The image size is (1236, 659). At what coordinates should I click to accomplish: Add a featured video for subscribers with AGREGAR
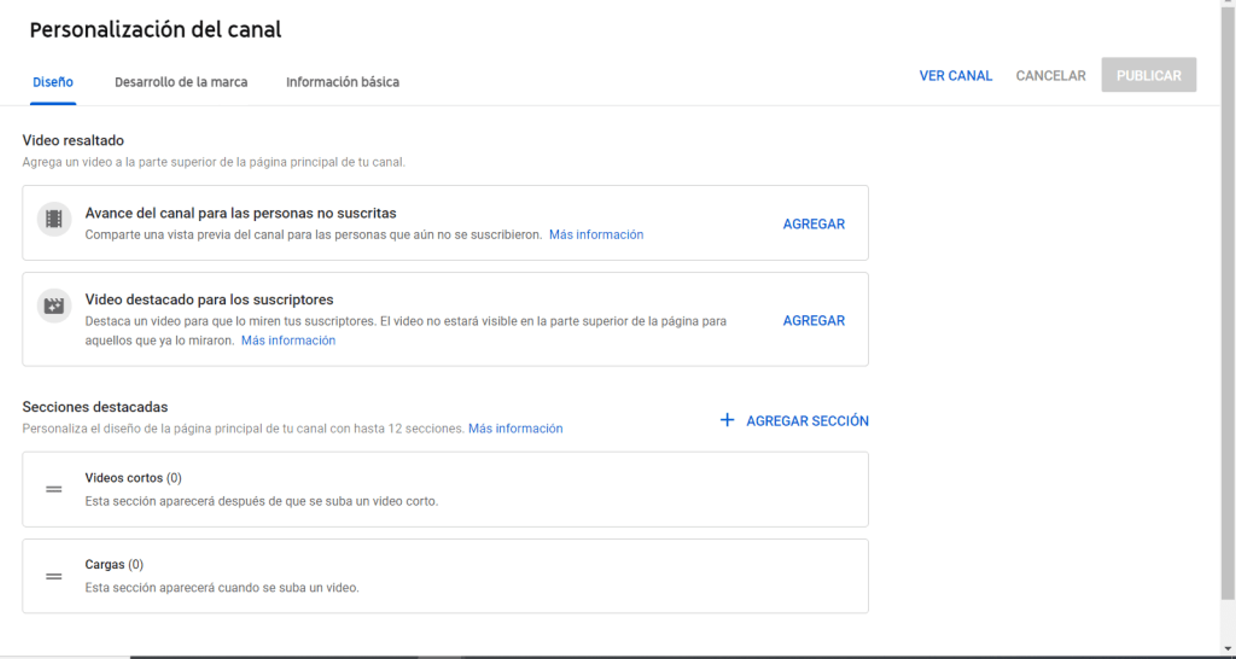point(814,320)
